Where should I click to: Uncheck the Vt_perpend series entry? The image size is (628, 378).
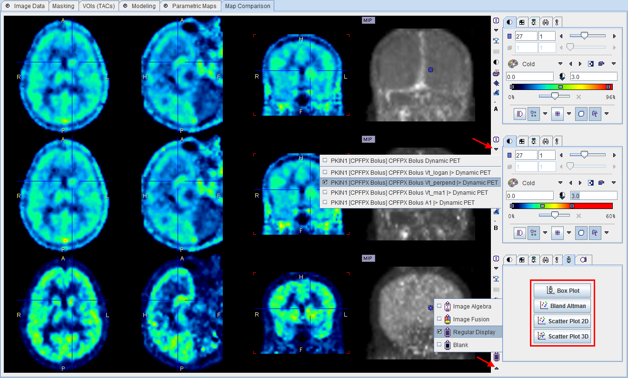[410, 182]
